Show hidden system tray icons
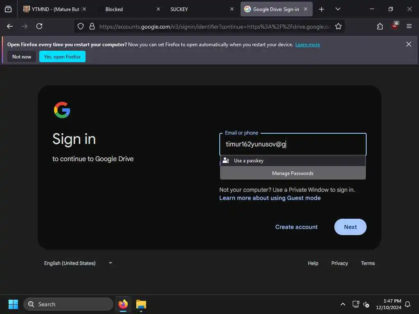 click(343, 304)
